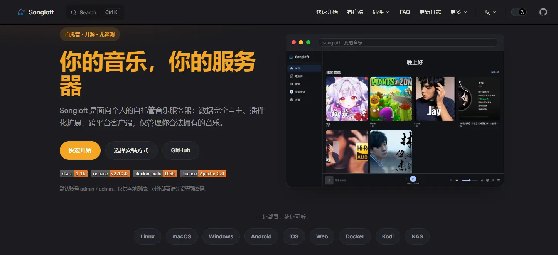The height and width of the screenshot is (255, 558).
Task: Click the play queue icon in preview player
Action: pos(499,180)
